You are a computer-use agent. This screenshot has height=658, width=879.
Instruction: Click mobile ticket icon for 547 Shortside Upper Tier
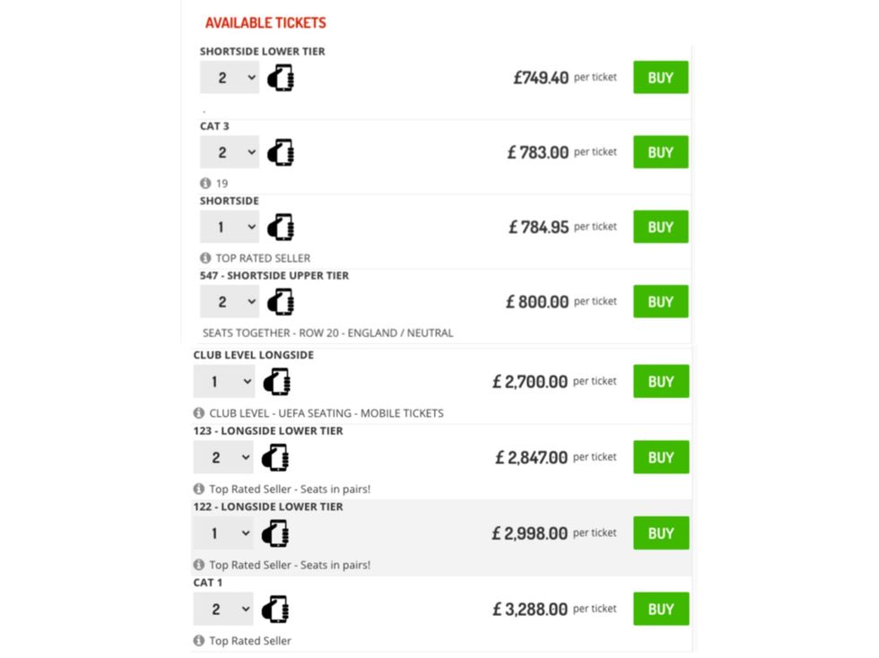(x=282, y=302)
